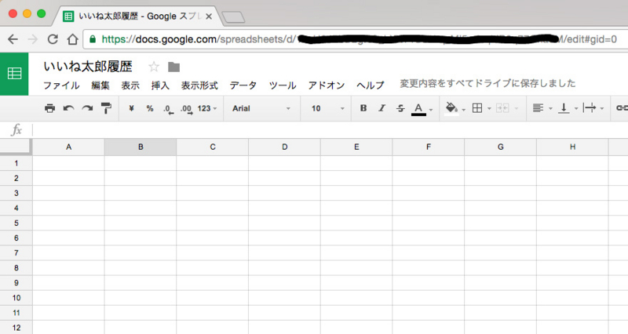
Task: Open a new browser tab
Action: coord(233,16)
